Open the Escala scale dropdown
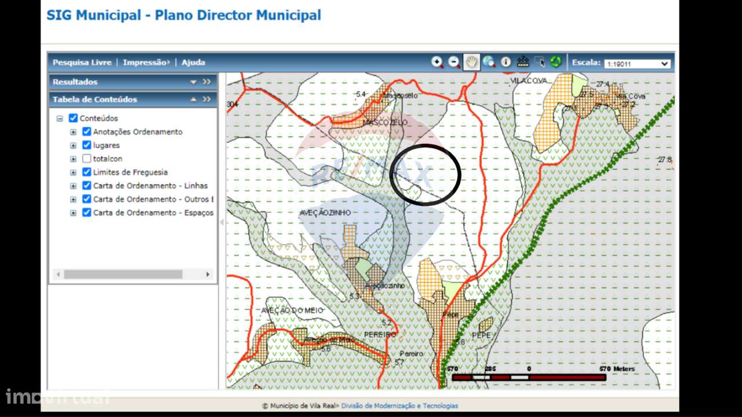This screenshot has width=742, height=417. click(x=637, y=64)
